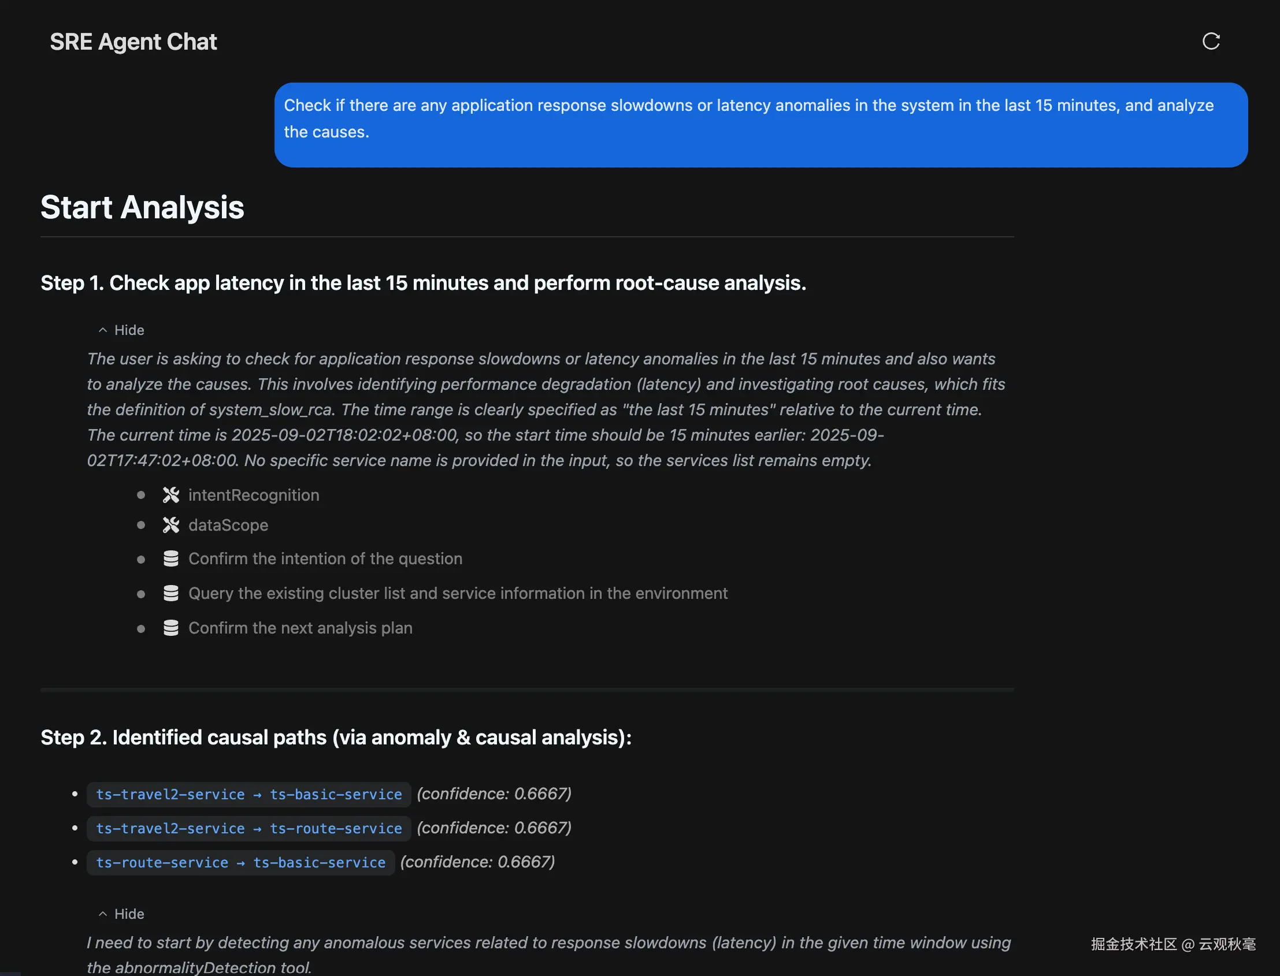
Task: Click ts-travel2-service → ts-route-service causal path
Action: point(249,828)
